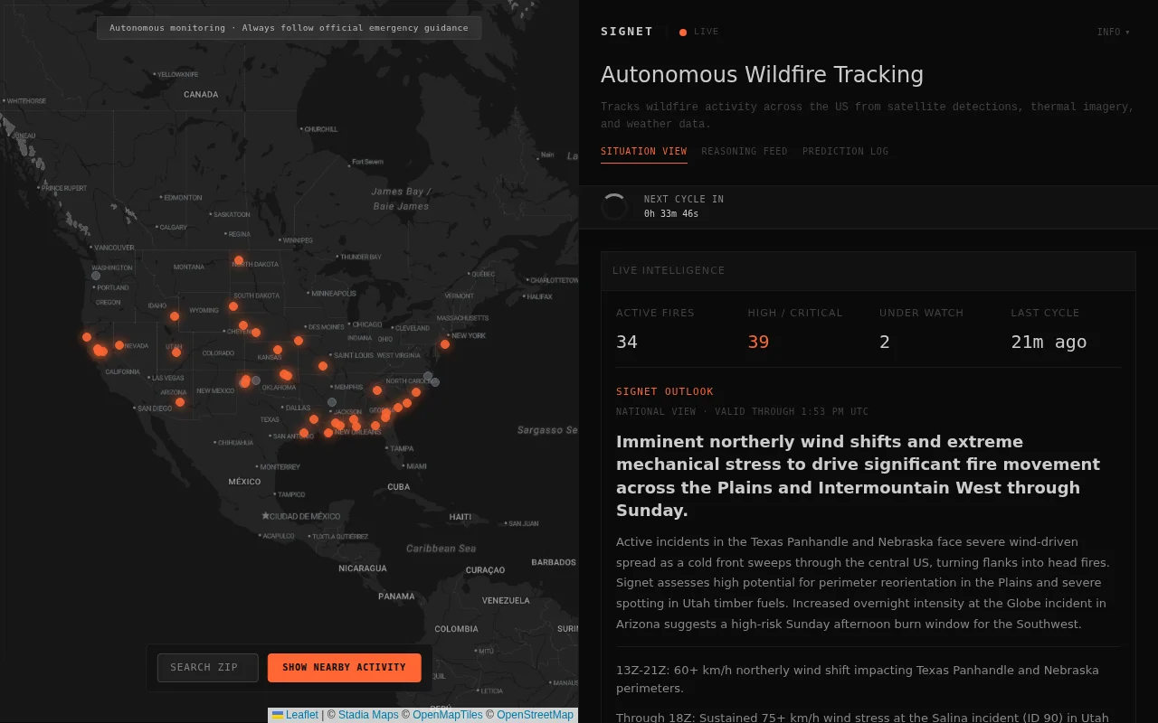Select fire marker south of Des Moines
Screen dimensions: 1158x723
coord(299,341)
